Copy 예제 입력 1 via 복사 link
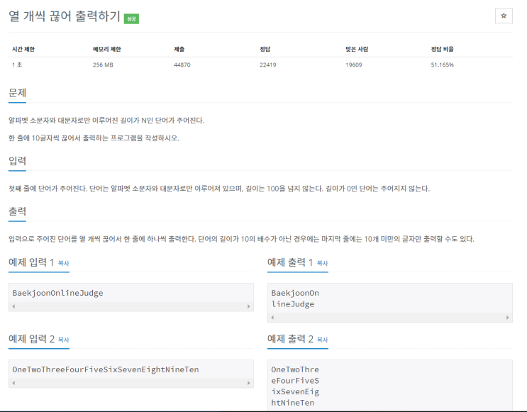 [x=64, y=263]
